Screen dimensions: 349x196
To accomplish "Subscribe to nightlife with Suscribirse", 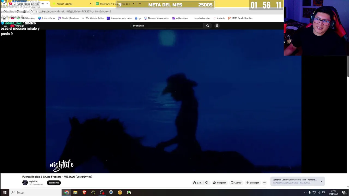I will pos(54,183).
